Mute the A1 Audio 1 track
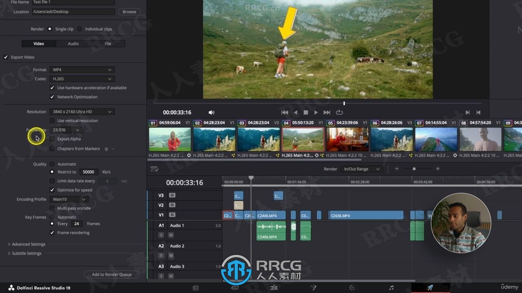Image resolution: width=522 pixels, height=293 pixels. click(x=171, y=235)
